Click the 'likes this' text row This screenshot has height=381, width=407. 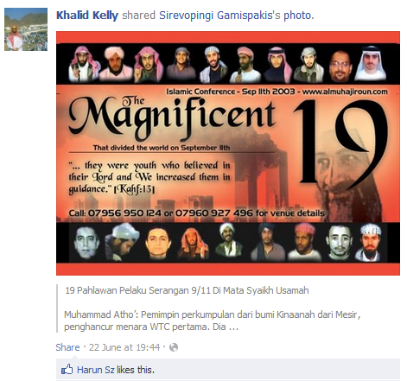pyautogui.click(x=116, y=370)
